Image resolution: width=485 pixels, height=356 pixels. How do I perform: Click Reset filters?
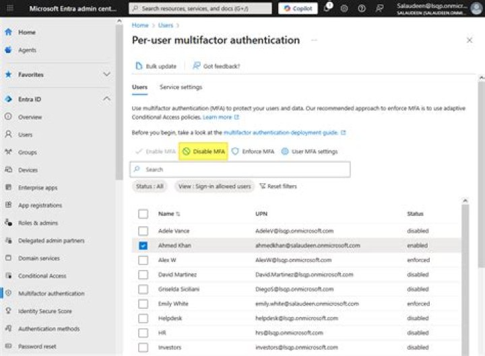(x=278, y=186)
